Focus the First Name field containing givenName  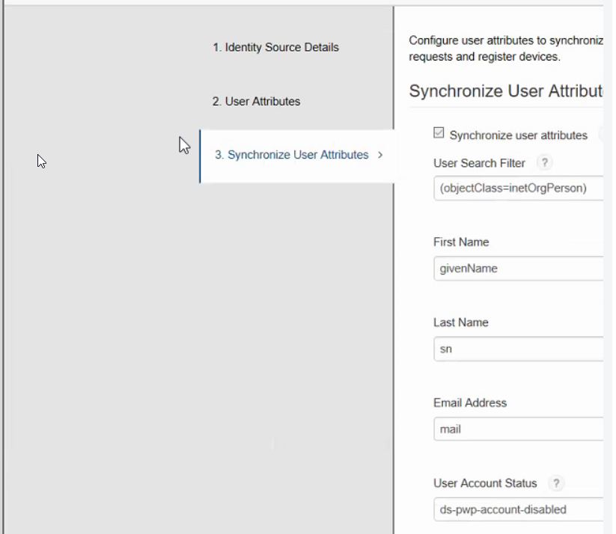(x=518, y=268)
